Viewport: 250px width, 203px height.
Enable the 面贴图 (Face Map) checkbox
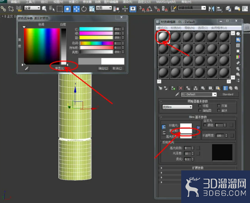[200, 110]
